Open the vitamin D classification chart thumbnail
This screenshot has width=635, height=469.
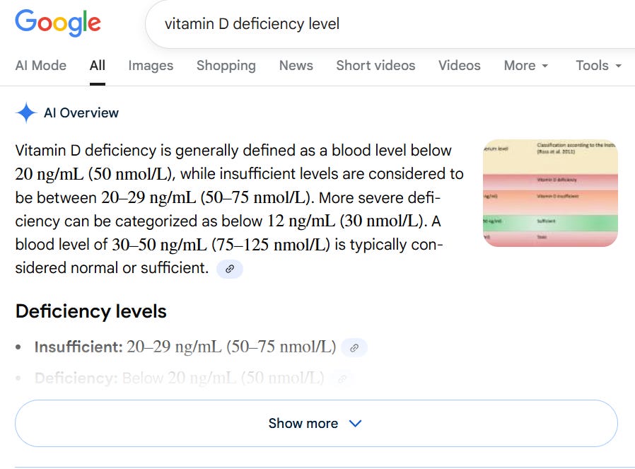click(x=550, y=193)
